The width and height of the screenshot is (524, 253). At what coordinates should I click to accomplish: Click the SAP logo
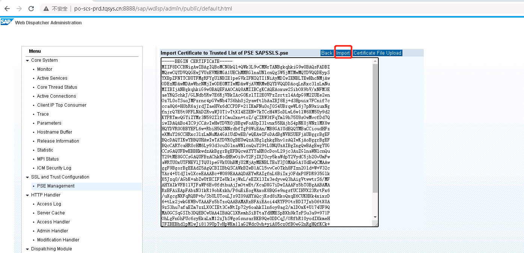click(7, 22)
